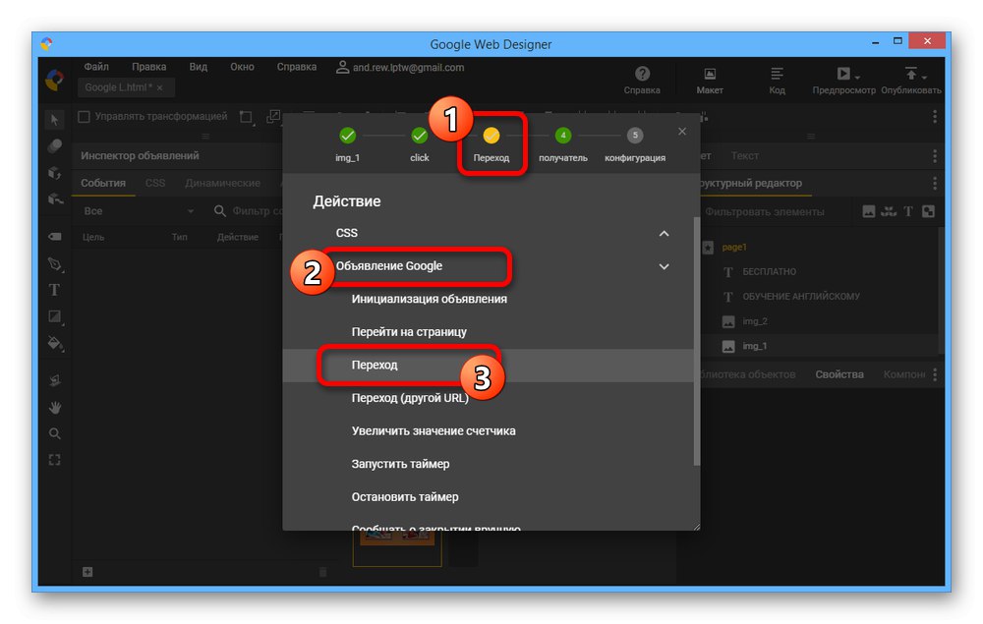Select the Zoom magnifier tool
983x624 pixels.
click(55, 433)
